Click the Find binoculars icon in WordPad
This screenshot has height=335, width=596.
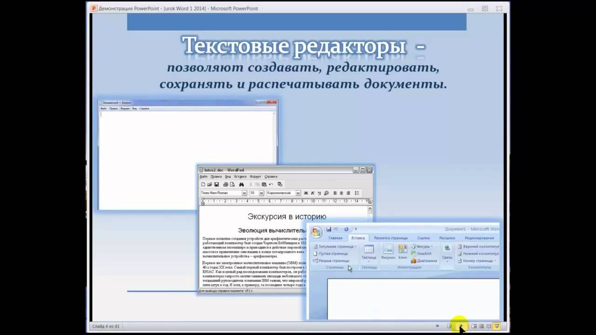[x=241, y=184]
